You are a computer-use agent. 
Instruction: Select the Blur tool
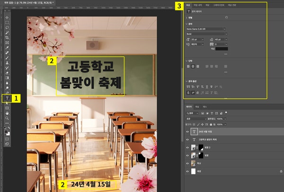point(7,83)
